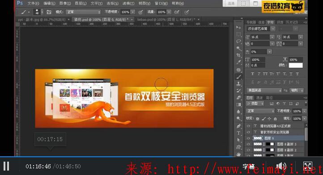Toggle faux bold in Character panel

pyautogui.click(x=252, y=74)
